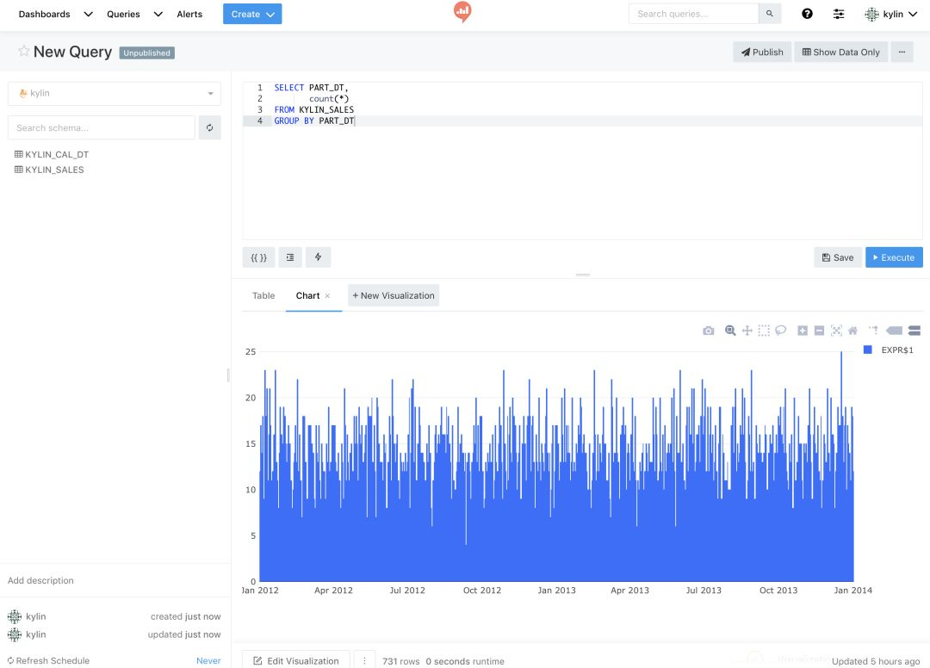The height and width of the screenshot is (668, 930).
Task: Click the search schema input field
Action: (x=101, y=127)
